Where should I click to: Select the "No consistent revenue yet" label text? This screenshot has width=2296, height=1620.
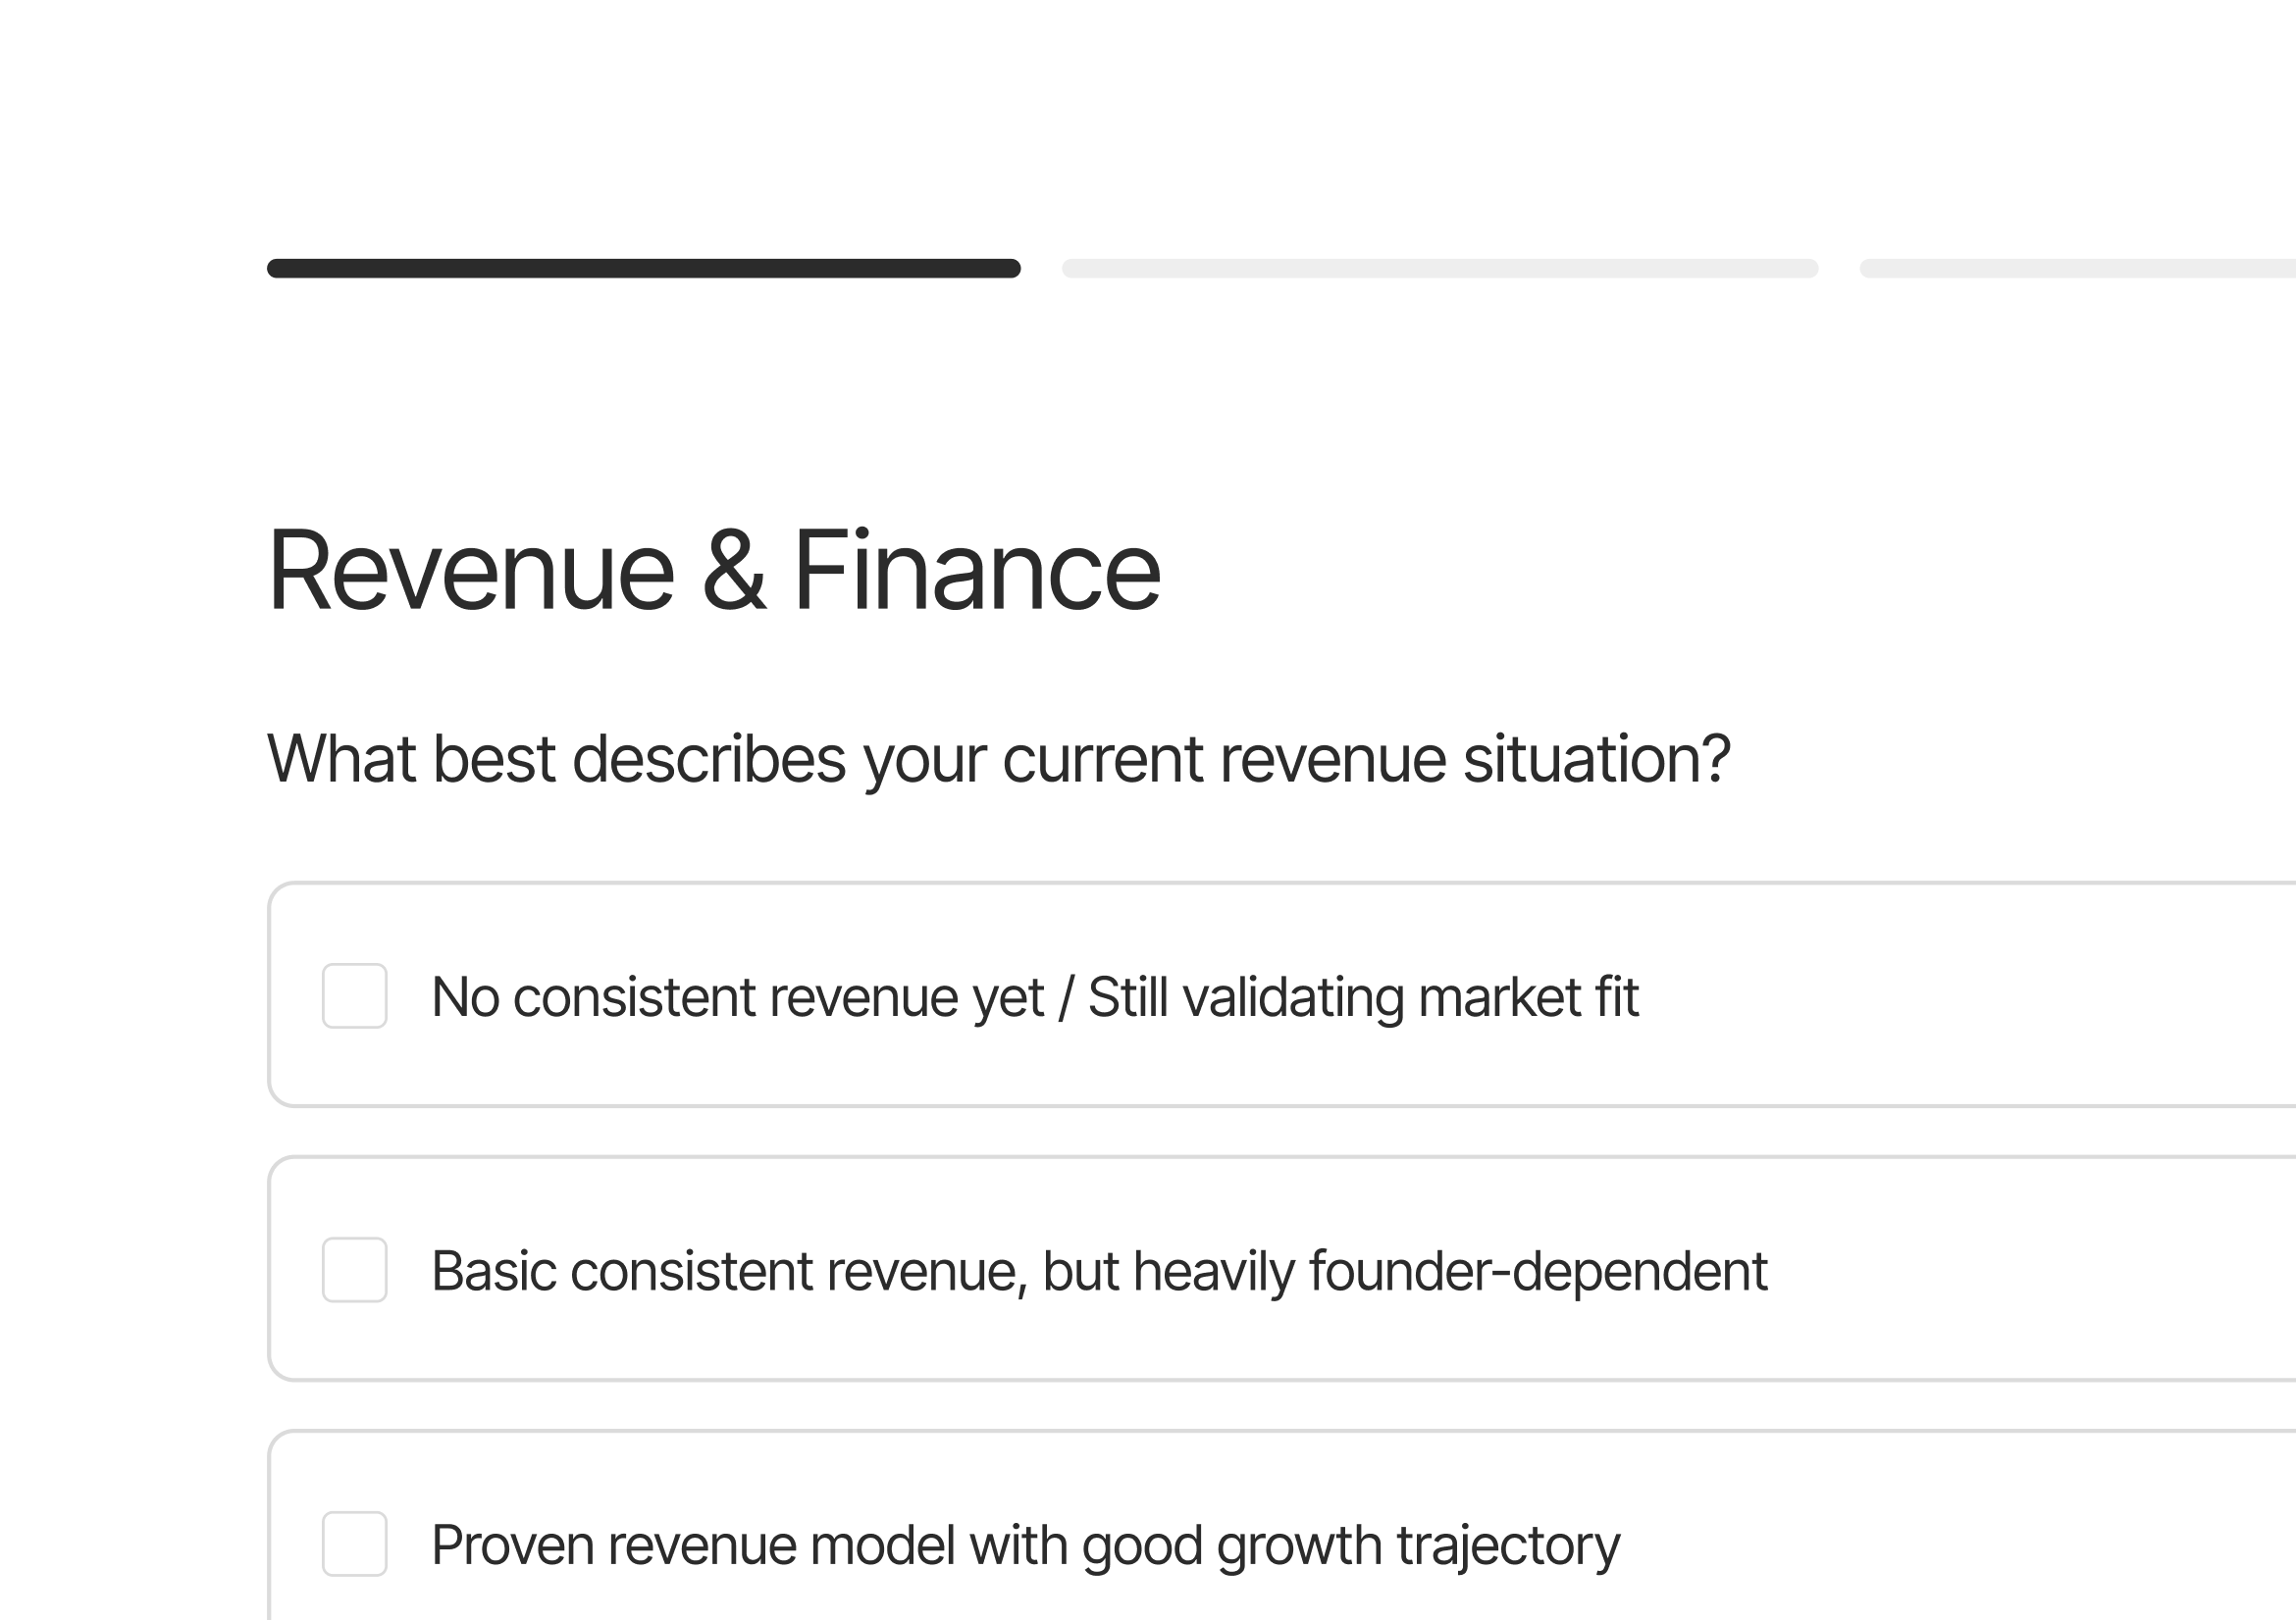[737, 997]
